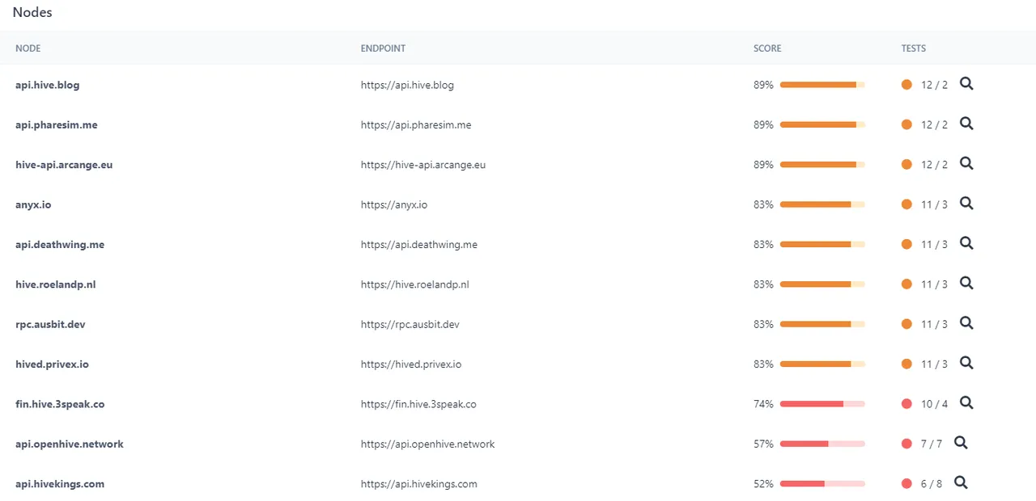The width and height of the screenshot is (1036, 501).
Task: Open test details magnifier for hive.roelandp.nl
Action: click(x=966, y=283)
